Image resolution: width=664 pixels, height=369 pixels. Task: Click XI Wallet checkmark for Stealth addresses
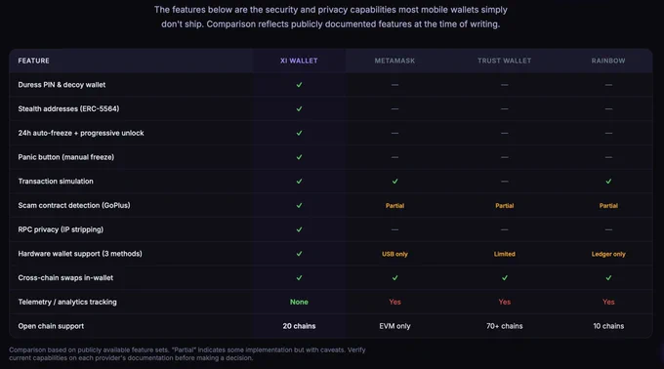click(299, 108)
